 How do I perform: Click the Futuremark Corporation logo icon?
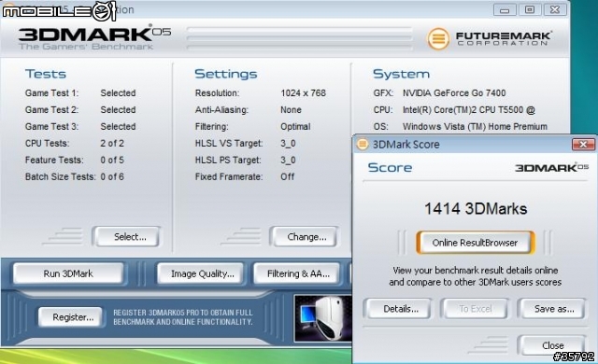click(438, 38)
